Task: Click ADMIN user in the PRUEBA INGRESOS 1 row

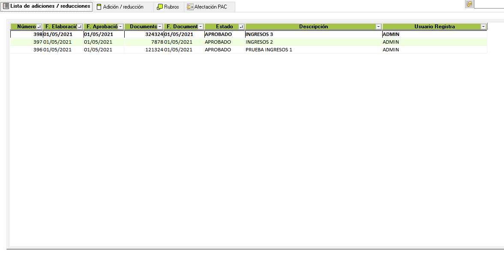Action: click(435, 50)
